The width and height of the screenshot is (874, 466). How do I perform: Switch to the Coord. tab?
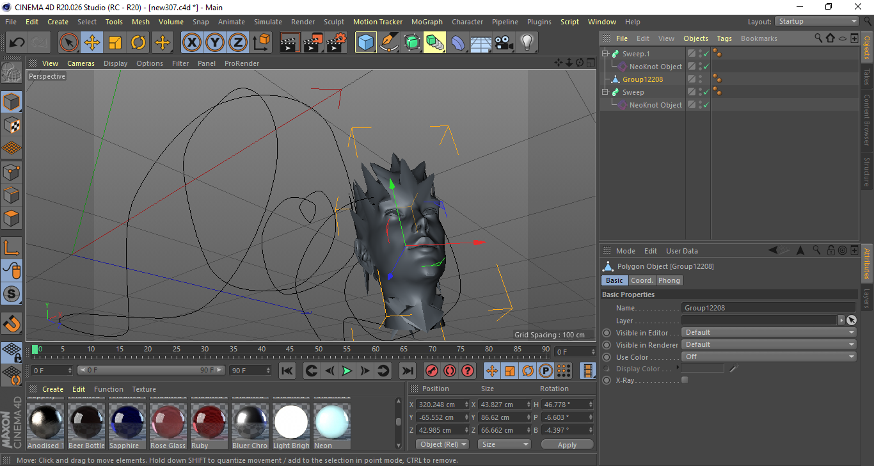point(642,280)
